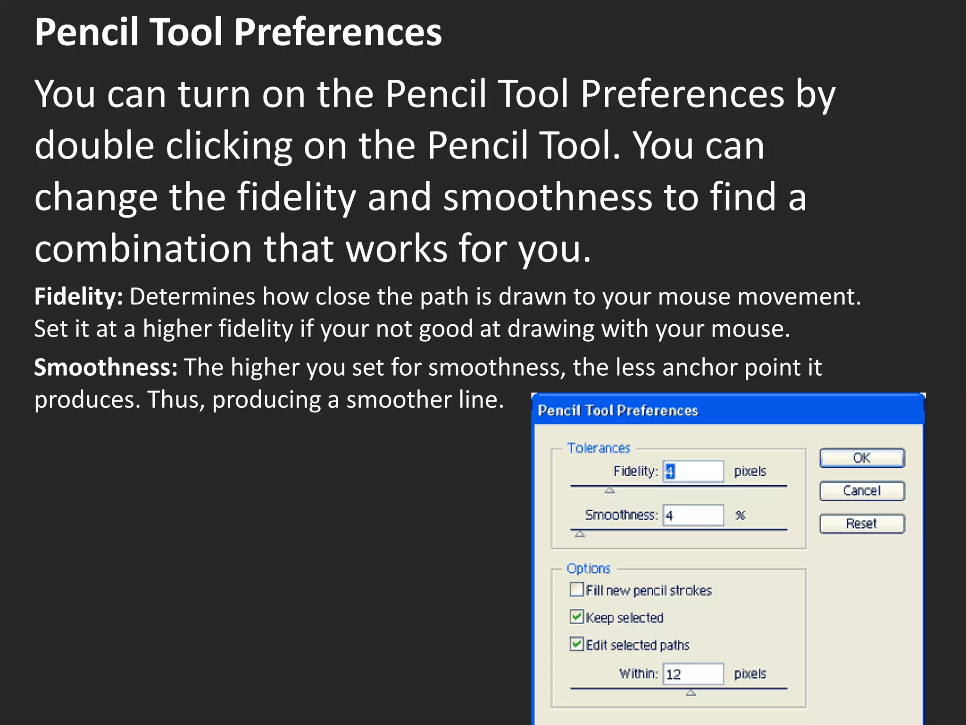Click the bold Smoothness: term in slide text
966x725 pixels.
(x=106, y=367)
